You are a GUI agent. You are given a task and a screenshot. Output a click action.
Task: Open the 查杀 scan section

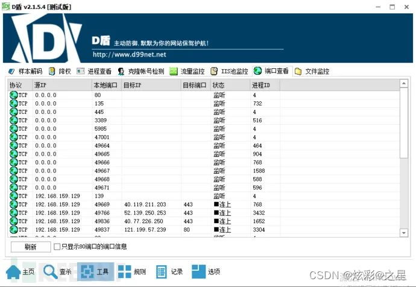click(57, 272)
